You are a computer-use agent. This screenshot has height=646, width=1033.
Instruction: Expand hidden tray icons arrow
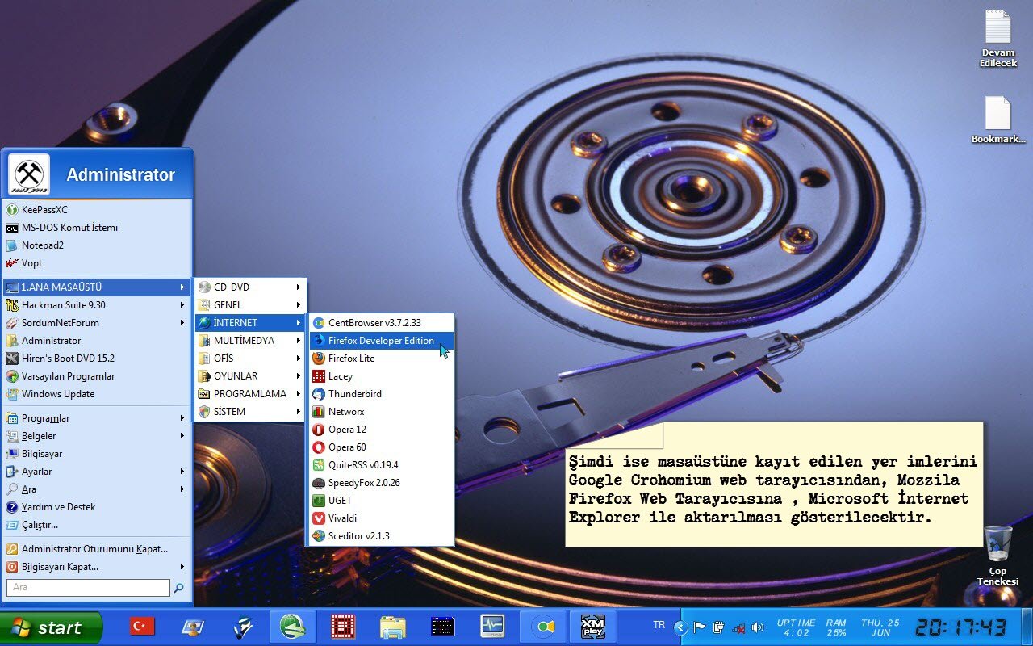pos(680,627)
